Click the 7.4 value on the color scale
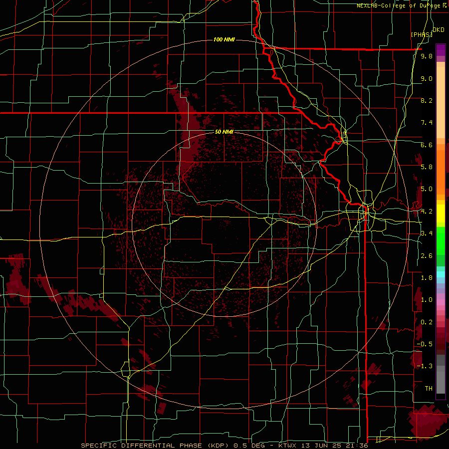 tap(427, 123)
